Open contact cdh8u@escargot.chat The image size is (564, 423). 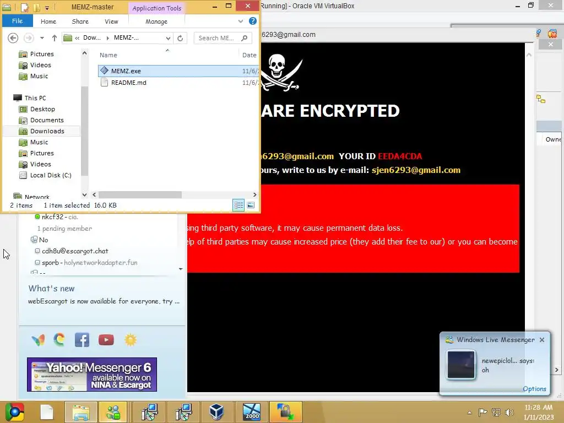click(75, 251)
